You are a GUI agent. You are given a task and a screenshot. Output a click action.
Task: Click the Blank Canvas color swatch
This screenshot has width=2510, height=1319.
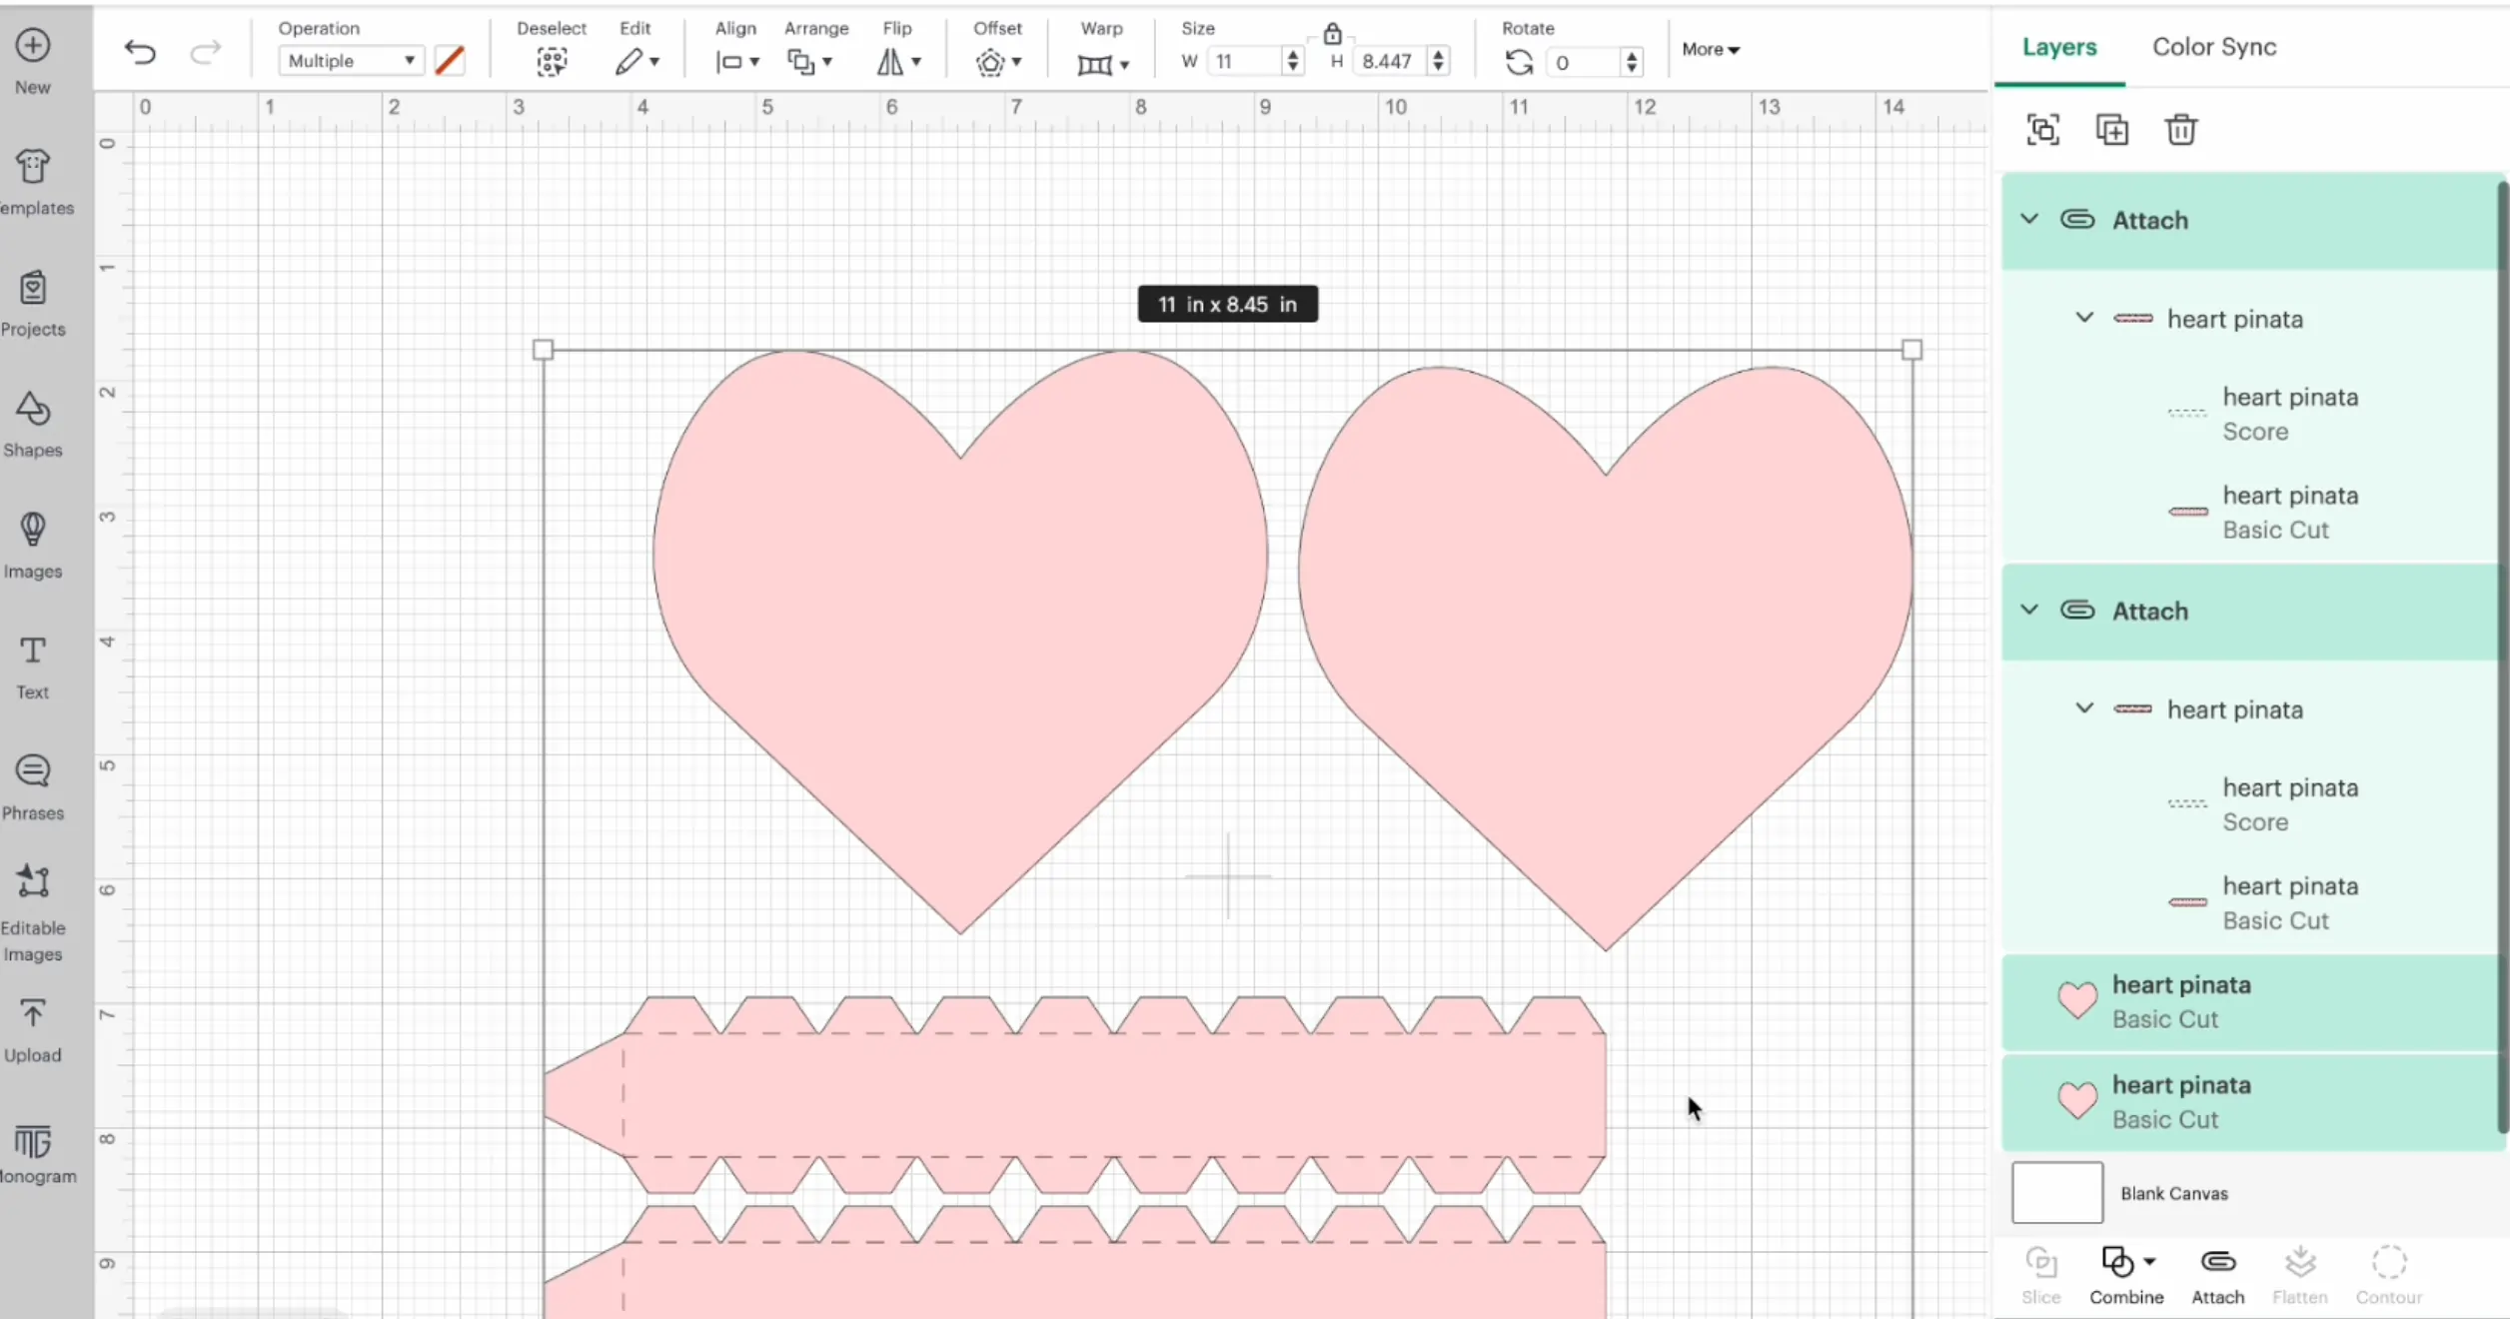pos(2055,1192)
